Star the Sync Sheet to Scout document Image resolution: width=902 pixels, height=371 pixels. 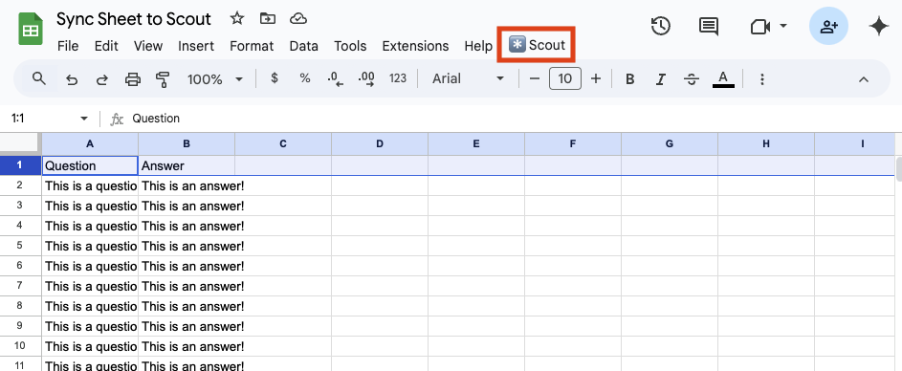(236, 18)
